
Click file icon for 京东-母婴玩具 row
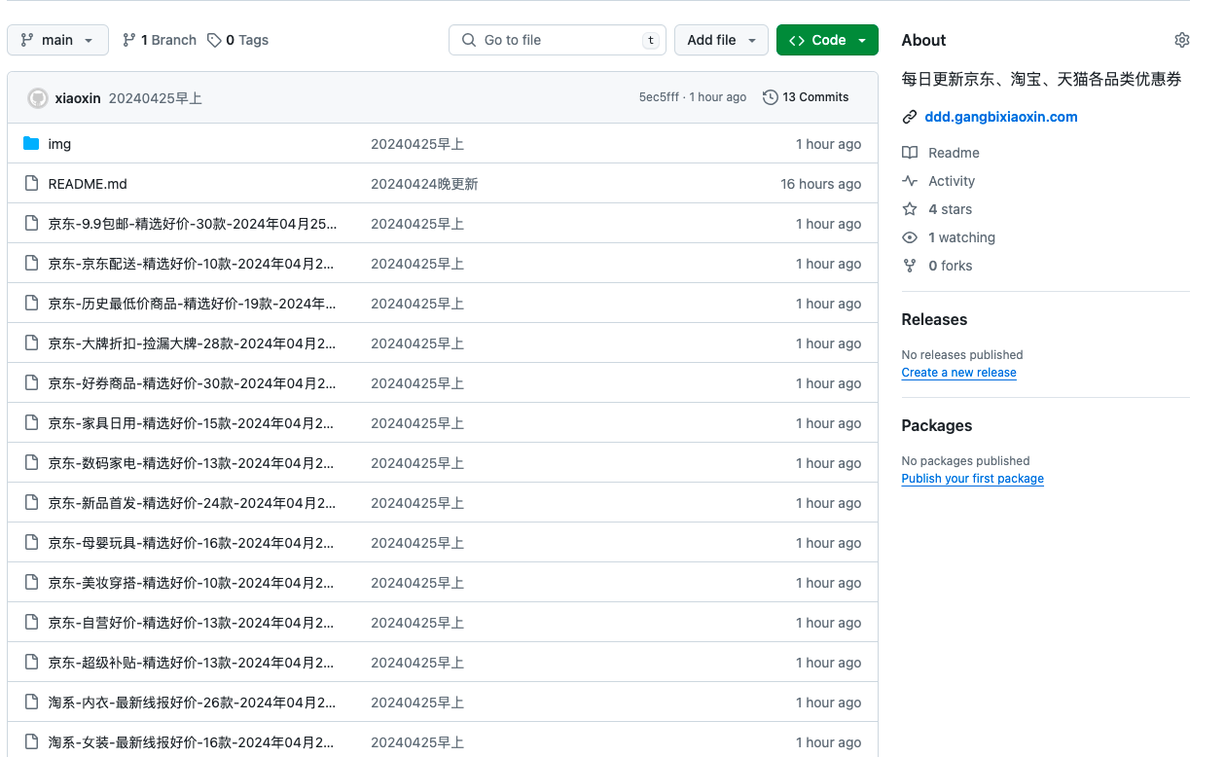31,543
